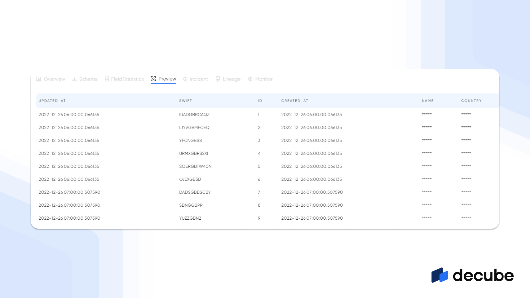Viewport: 530px width, 298px height.
Task: Select the Monitor tab
Action: (x=264, y=79)
